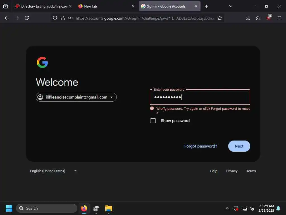Screen dimensions: 286x215
Task: Click the Forgot password? link
Action: (201, 146)
